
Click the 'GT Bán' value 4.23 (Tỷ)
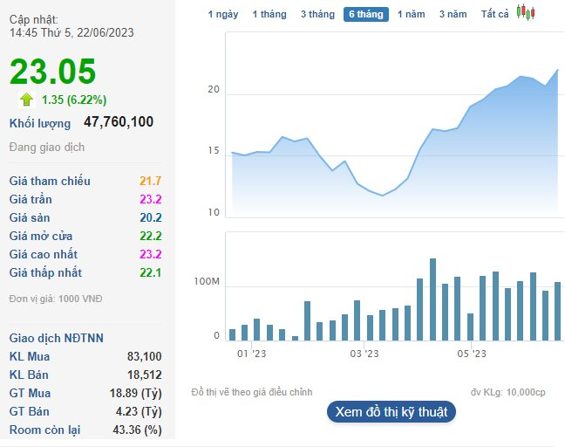(139, 412)
